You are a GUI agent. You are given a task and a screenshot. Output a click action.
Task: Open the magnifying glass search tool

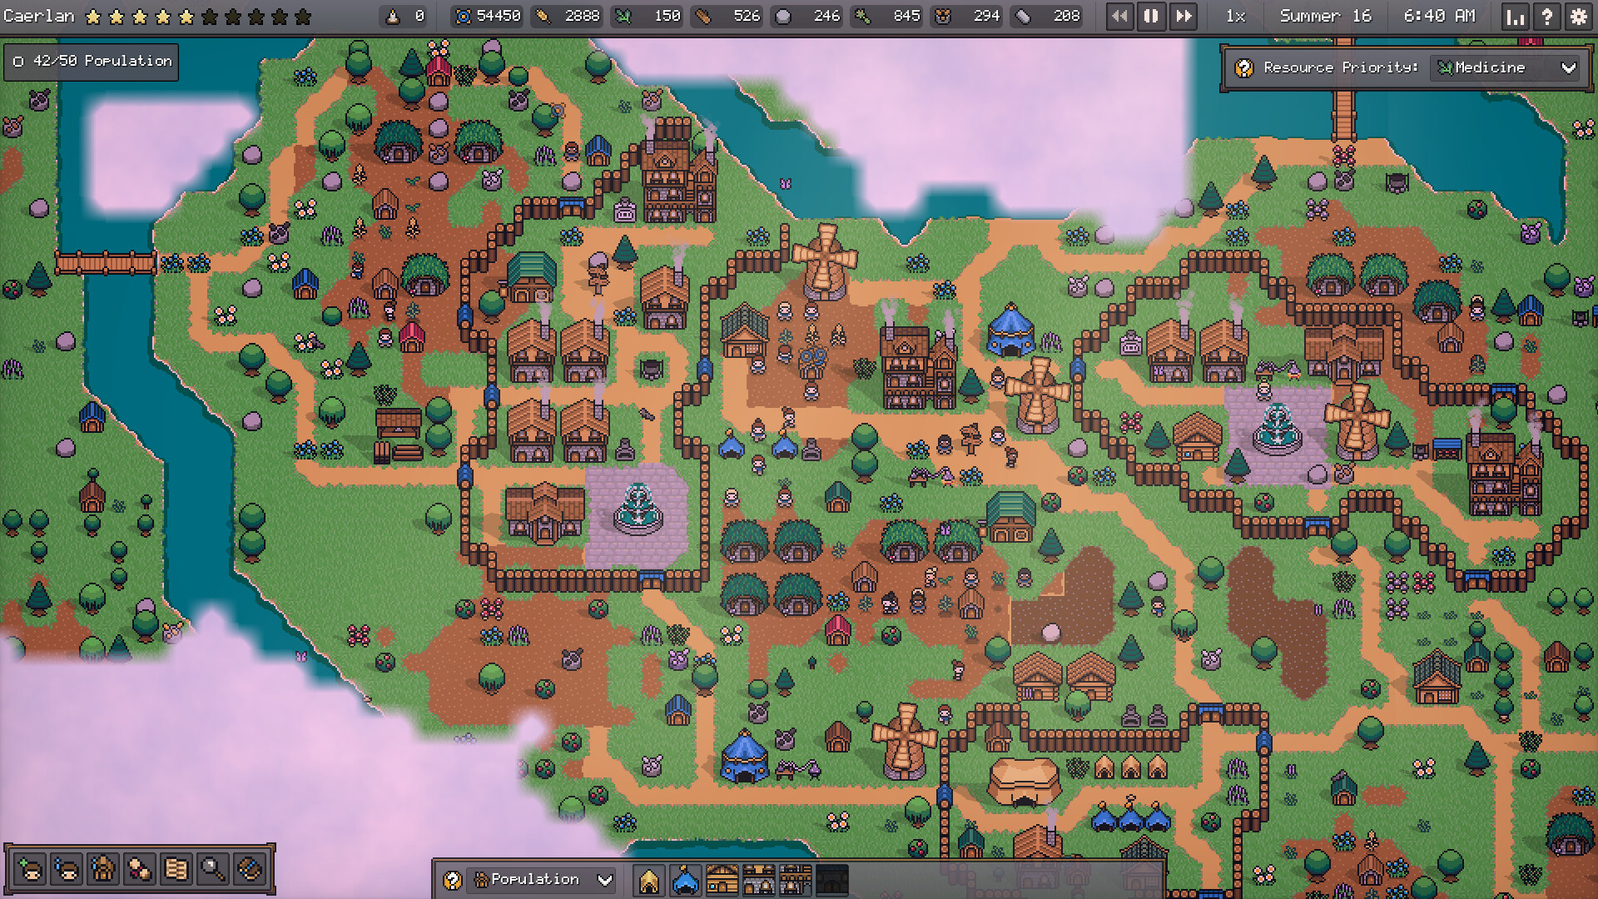(x=212, y=870)
